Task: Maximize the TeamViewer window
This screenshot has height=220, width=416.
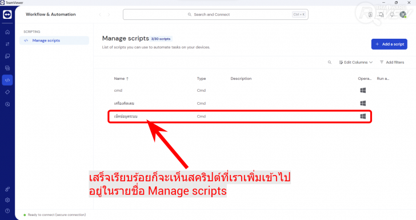Action: [396, 3]
